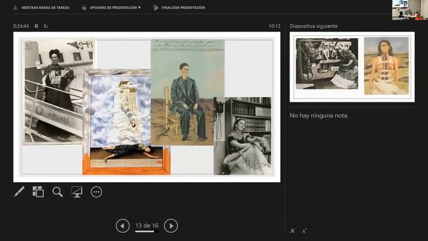Activate the zoom into slide magnifier

[58, 192]
